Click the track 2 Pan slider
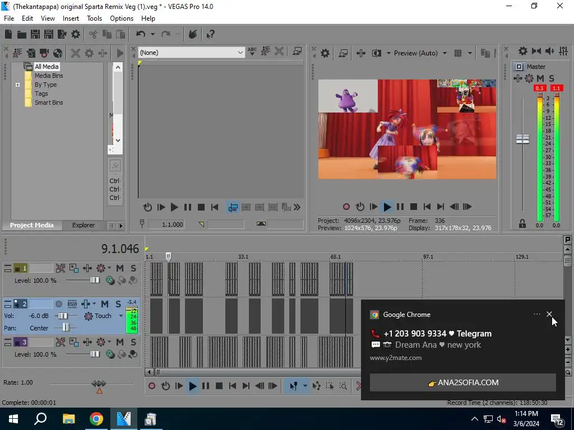The height and width of the screenshot is (430, 574). (x=66, y=328)
